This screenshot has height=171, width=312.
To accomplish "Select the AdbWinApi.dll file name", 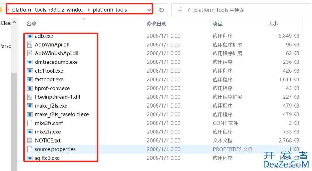I will [x=52, y=45].
